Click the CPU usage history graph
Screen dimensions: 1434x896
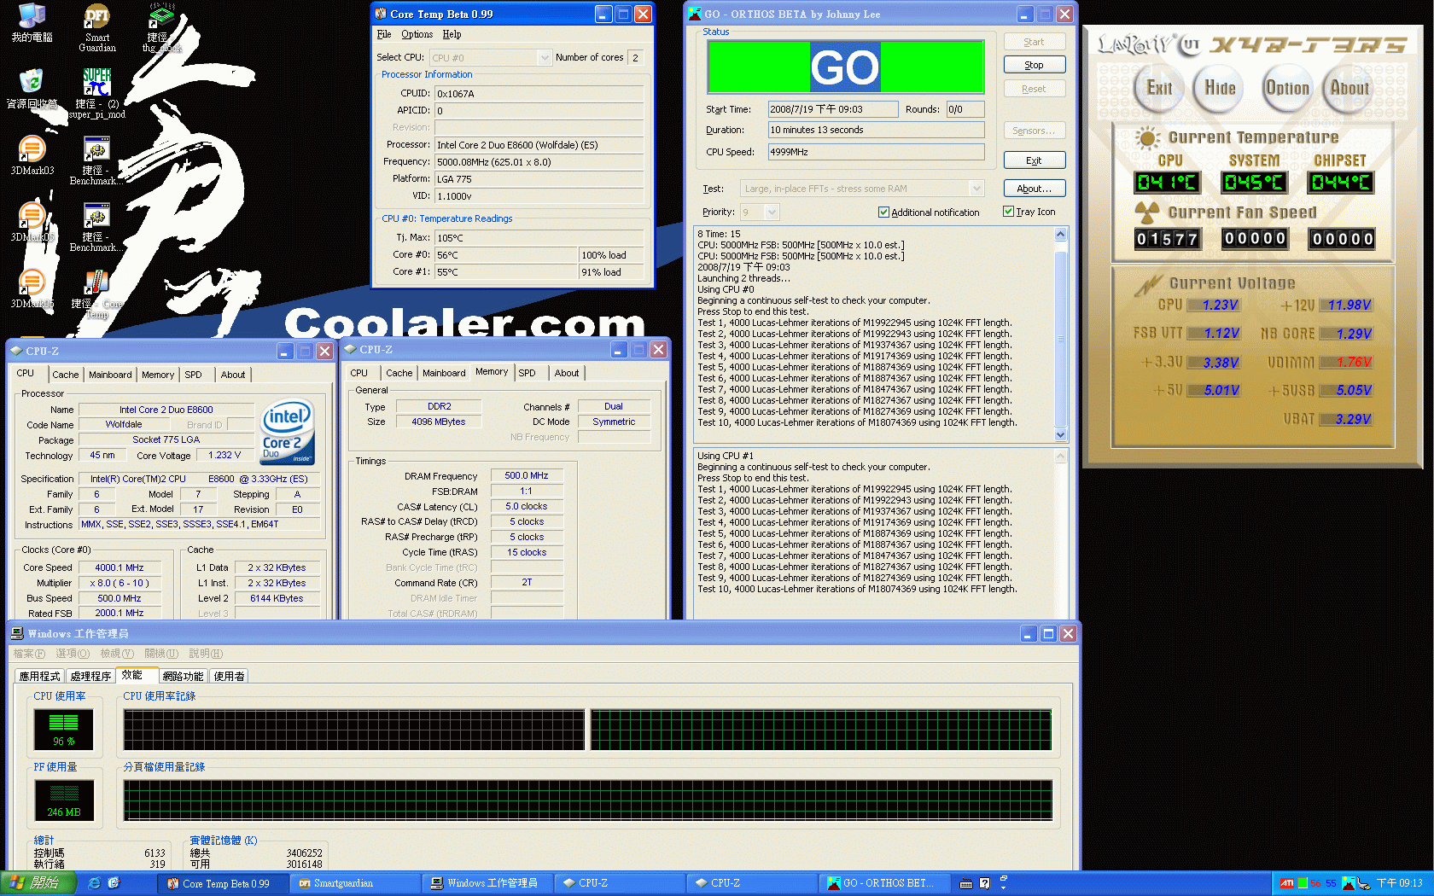point(587,730)
